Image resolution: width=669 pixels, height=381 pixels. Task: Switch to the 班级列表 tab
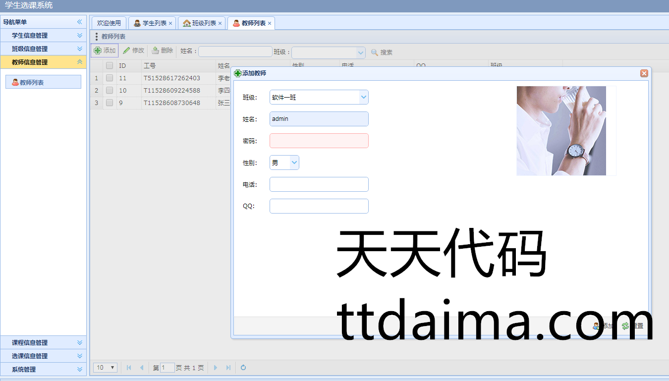tap(199, 23)
